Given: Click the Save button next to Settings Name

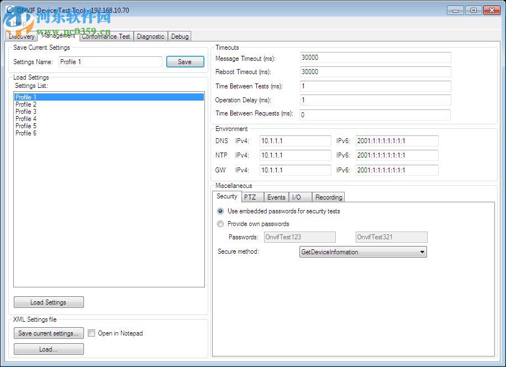Looking at the screenshot, I should [x=185, y=61].
